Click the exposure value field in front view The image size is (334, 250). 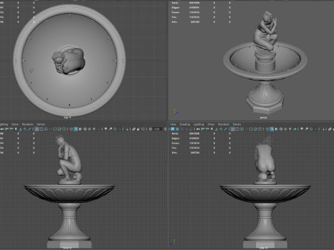point(157,129)
